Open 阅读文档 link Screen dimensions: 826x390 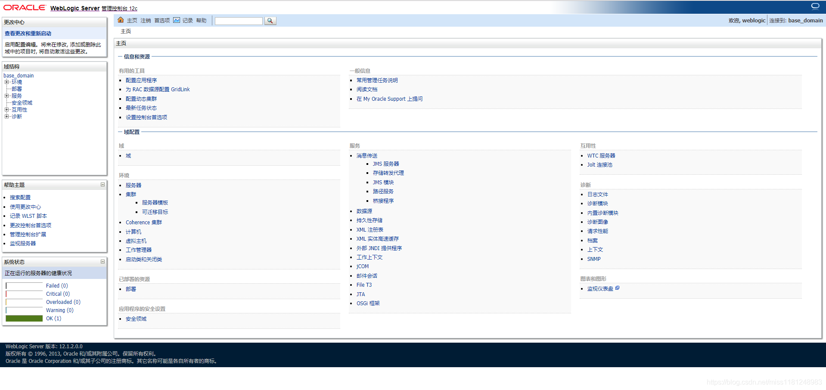point(367,90)
